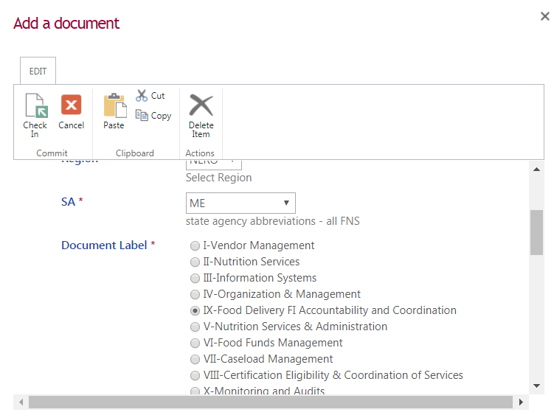Viewport: 554px width, 415px height.
Task: Choose II-Nutrition Services option
Action: [195, 262]
